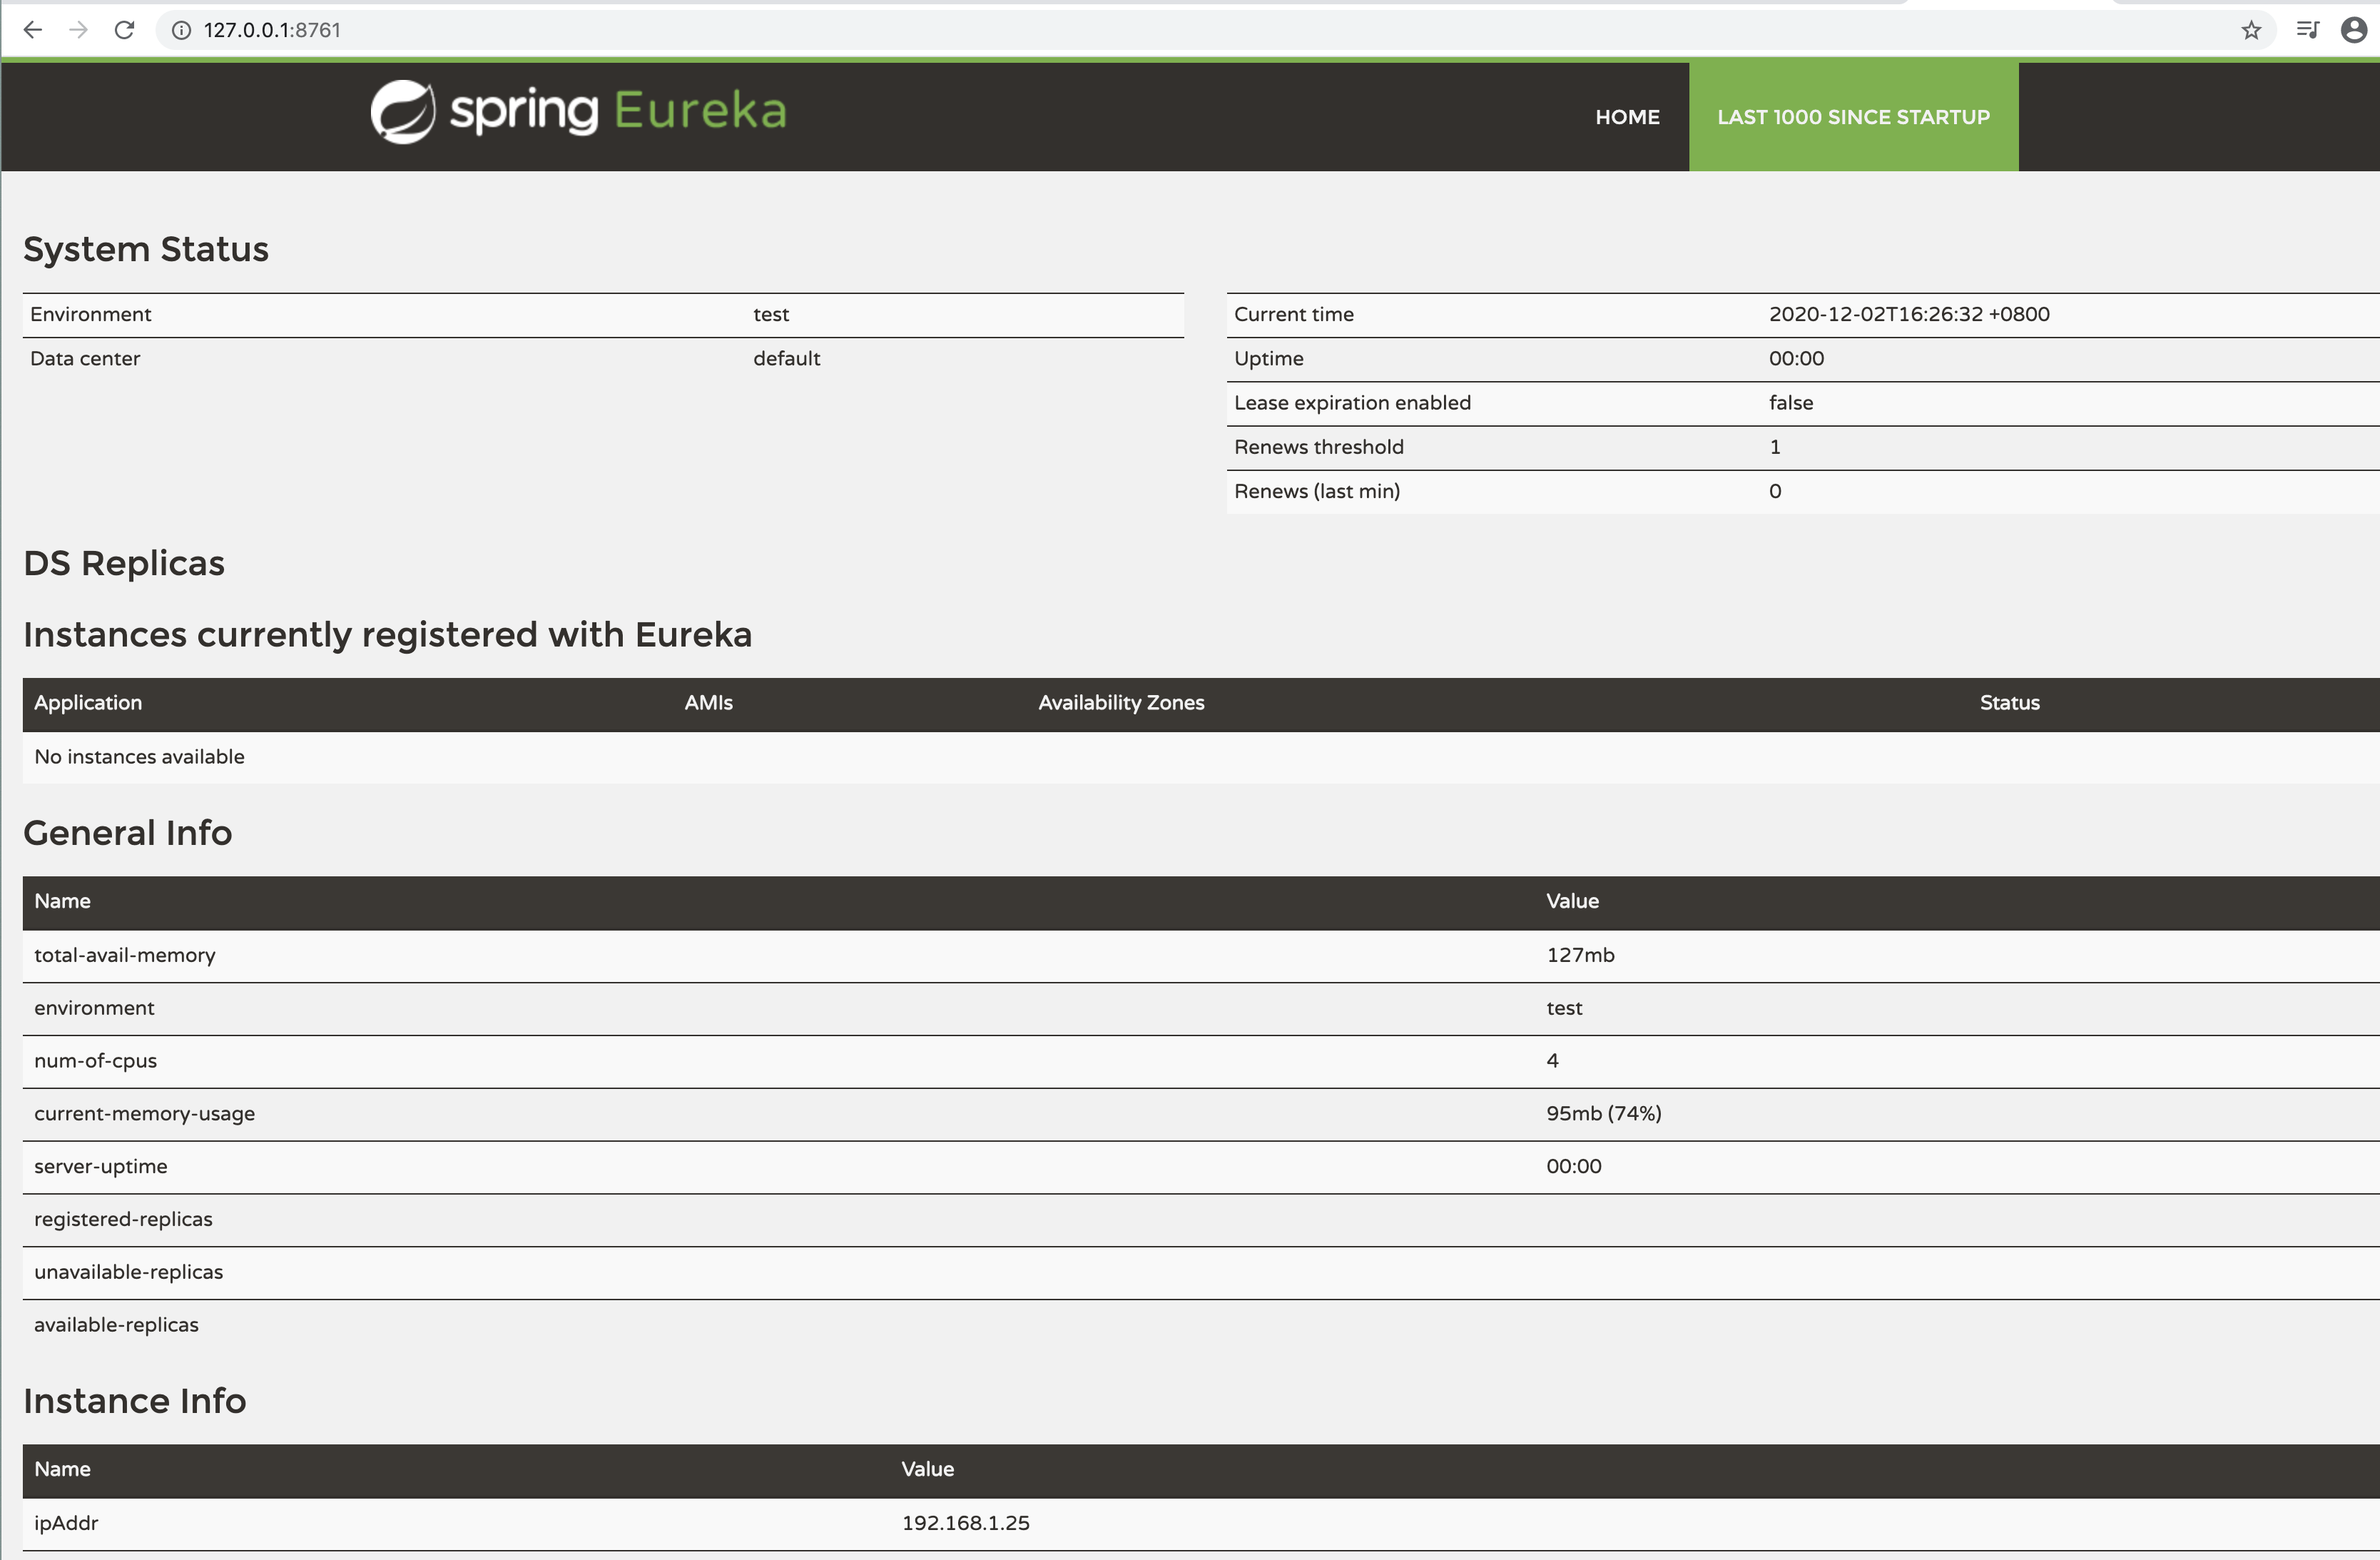
Task: Click the browser forward arrow
Action: tap(78, 30)
